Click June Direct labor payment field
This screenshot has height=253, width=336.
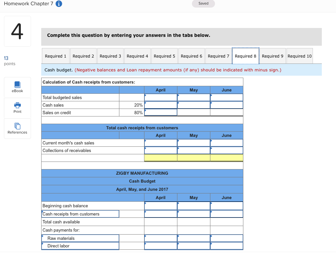(x=227, y=246)
